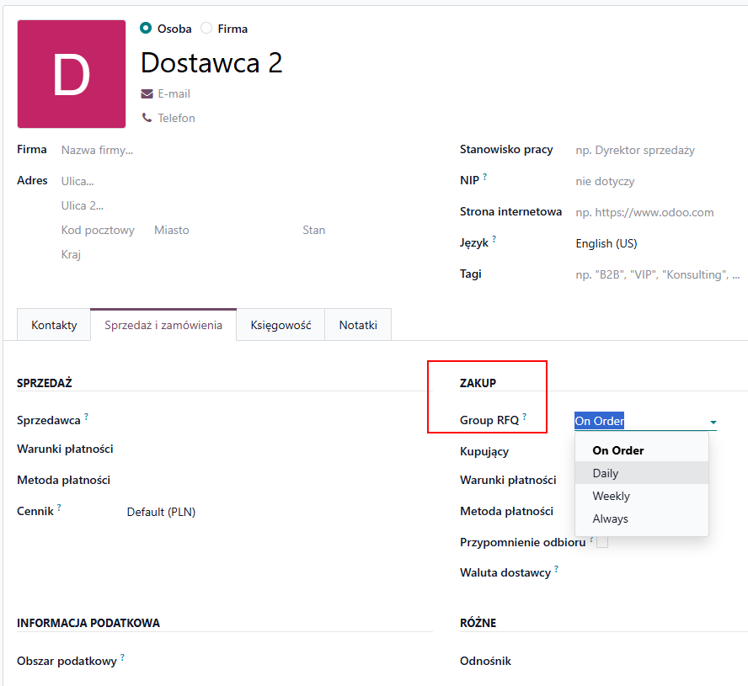Open the Księgowość tab
The image size is (748, 686).
point(280,325)
